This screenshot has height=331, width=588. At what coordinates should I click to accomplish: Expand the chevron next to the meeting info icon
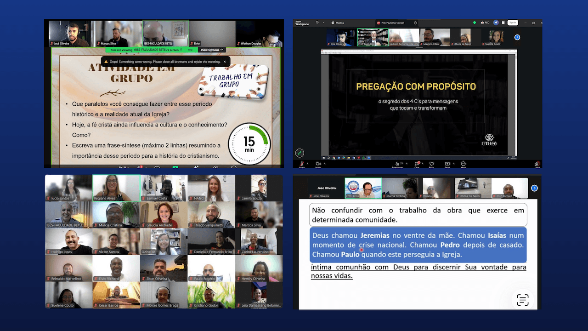tap(323, 22)
